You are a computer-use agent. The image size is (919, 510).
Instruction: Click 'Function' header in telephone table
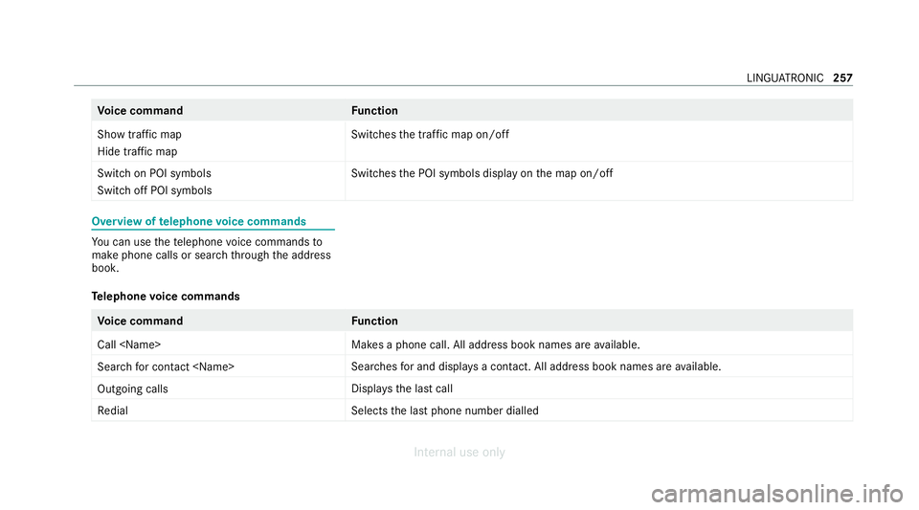point(374,321)
